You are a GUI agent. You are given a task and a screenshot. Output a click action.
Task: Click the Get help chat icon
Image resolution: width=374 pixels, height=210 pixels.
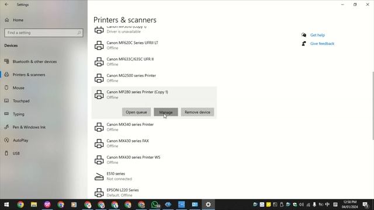point(304,35)
